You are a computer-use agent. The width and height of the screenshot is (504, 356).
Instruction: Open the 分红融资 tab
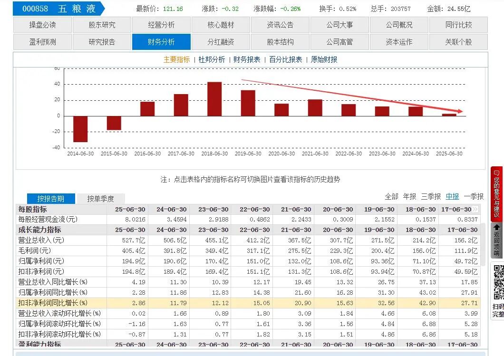pyautogui.click(x=221, y=42)
